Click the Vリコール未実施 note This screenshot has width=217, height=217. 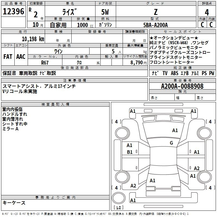(20, 91)
